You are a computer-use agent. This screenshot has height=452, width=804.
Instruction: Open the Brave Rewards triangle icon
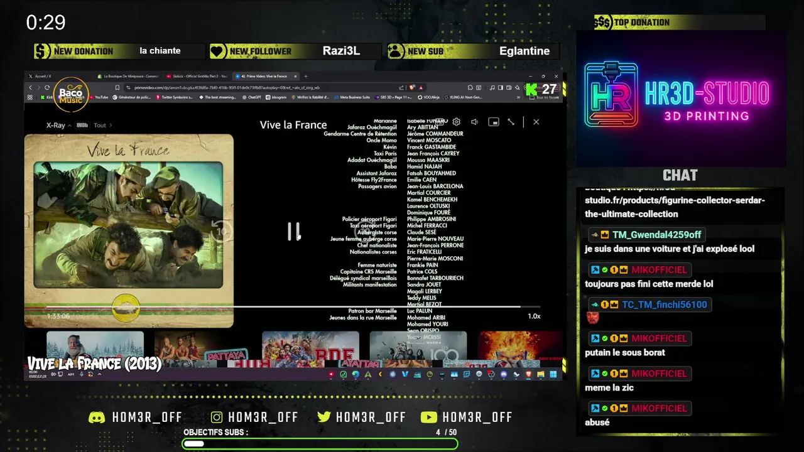coord(422,87)
